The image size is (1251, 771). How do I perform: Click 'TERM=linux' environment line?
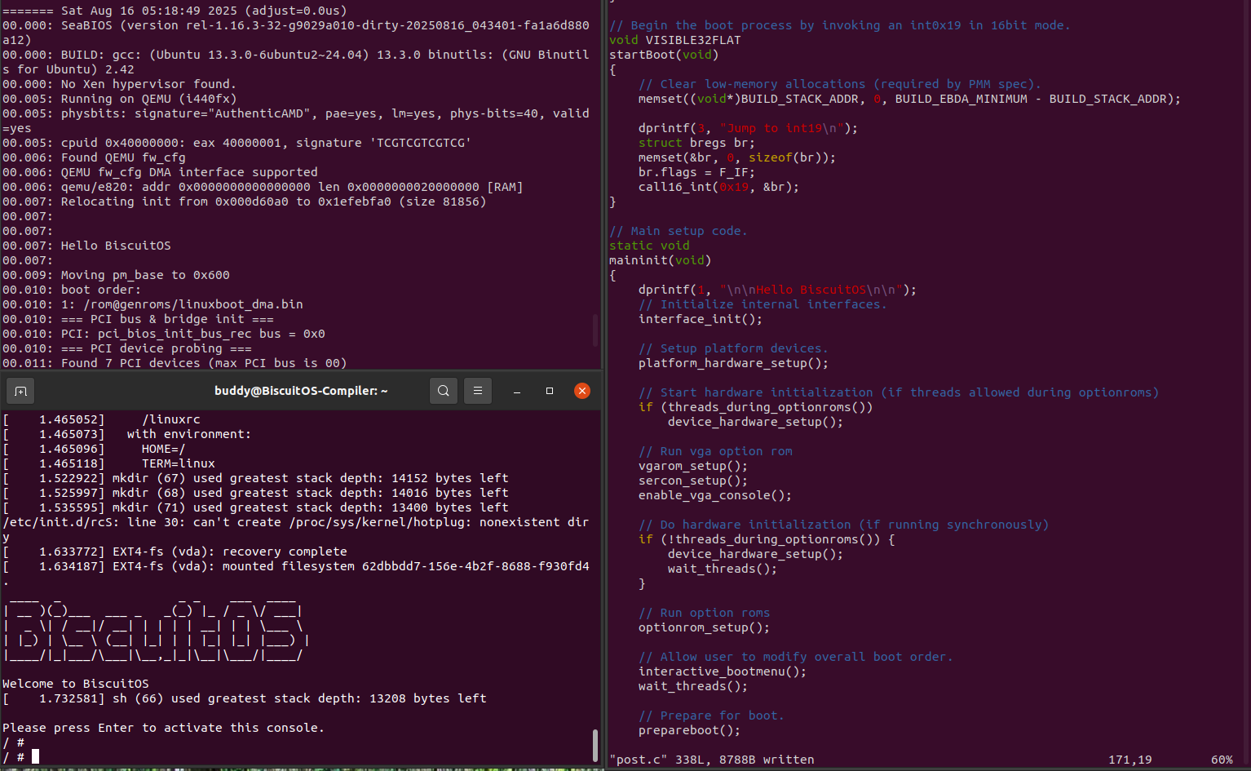(179, 463)
